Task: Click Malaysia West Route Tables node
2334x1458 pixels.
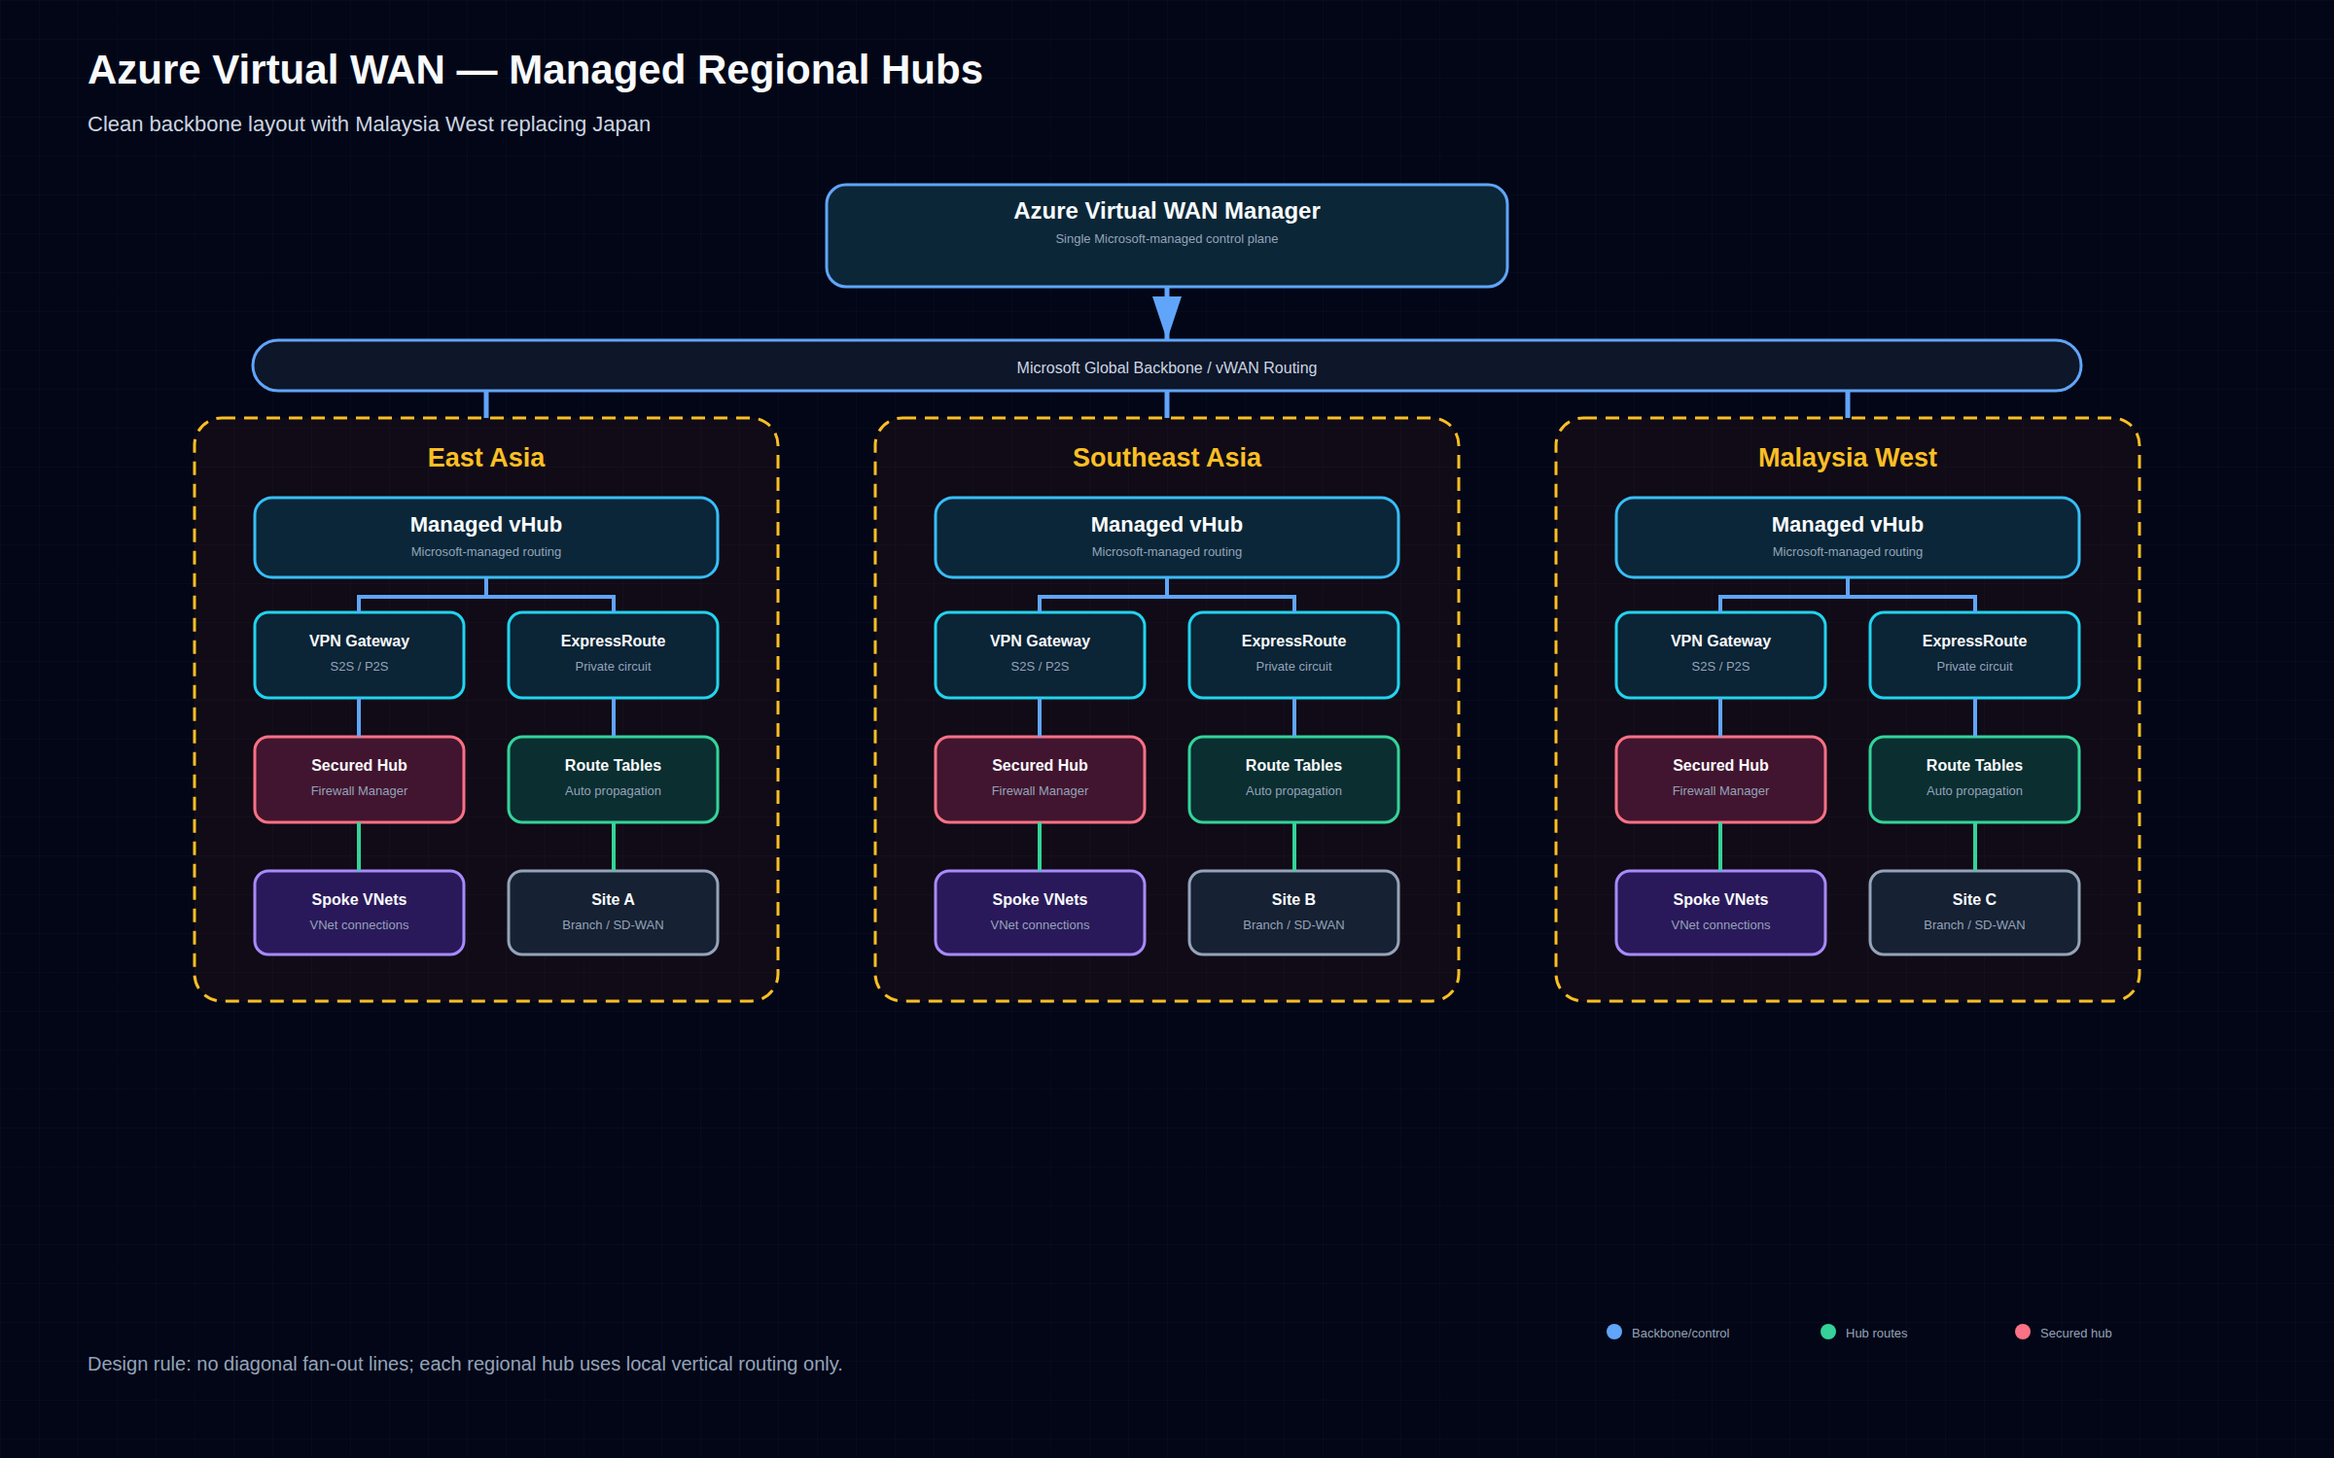Action: pyautogui.click(x=1974, y=779)
